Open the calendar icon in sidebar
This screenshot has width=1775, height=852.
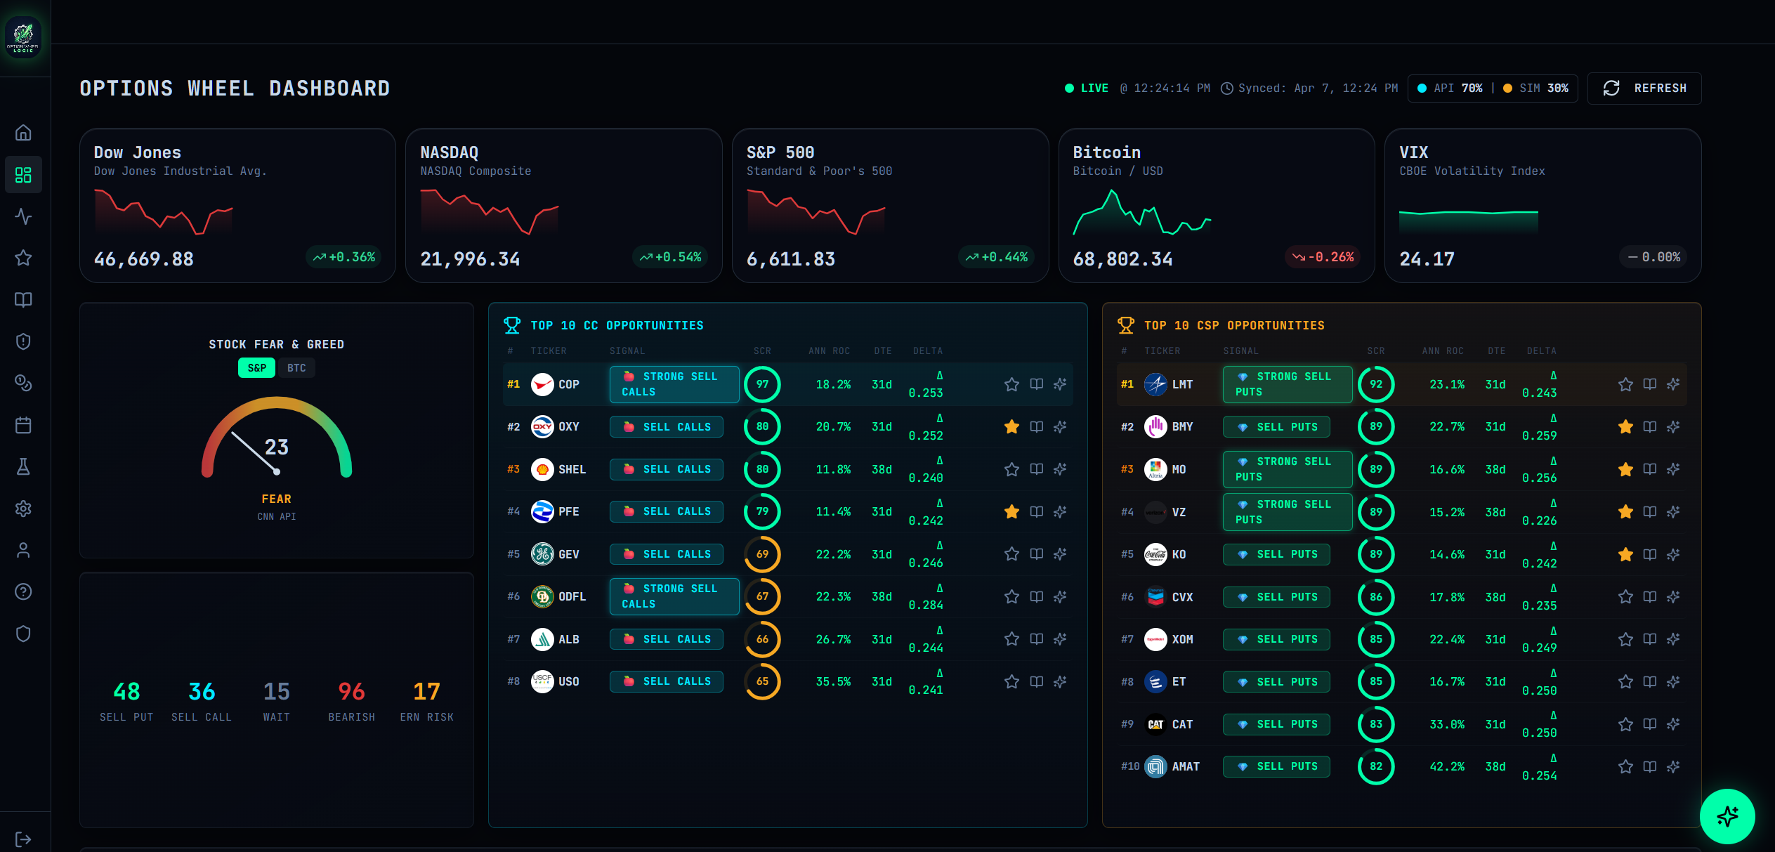click(x=23, y=425)
